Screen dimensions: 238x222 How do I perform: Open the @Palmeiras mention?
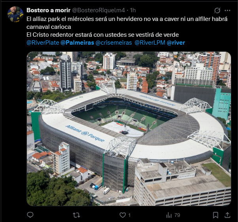77,43
